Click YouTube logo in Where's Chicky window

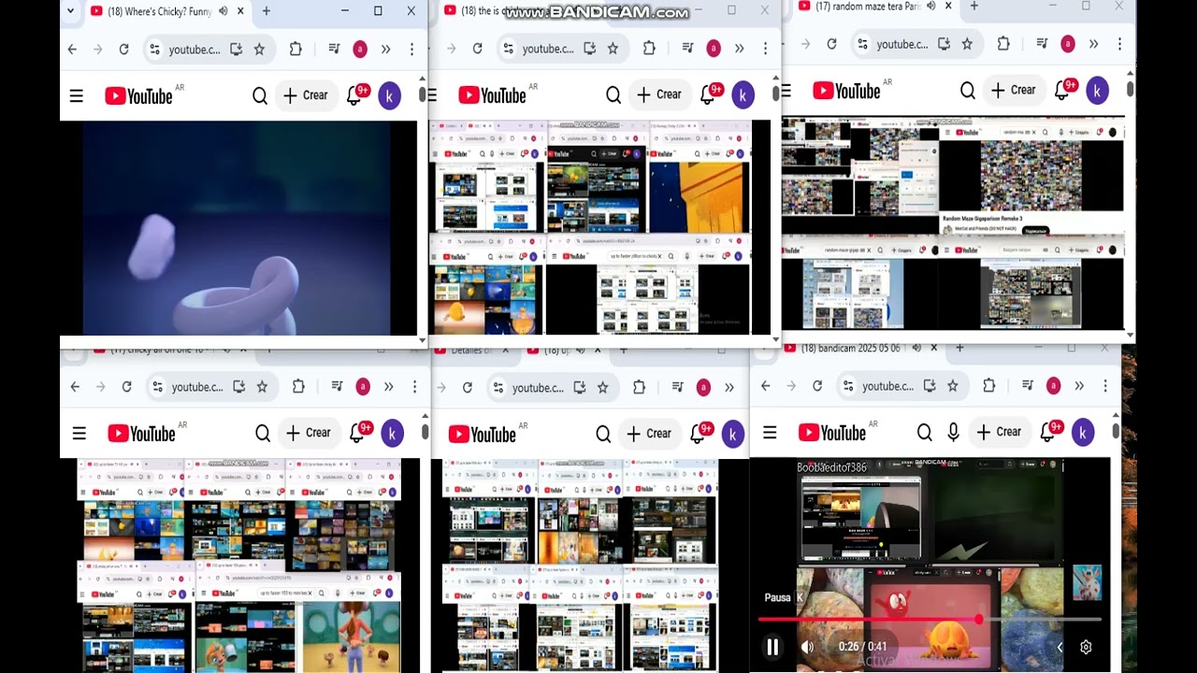point(138,96)
